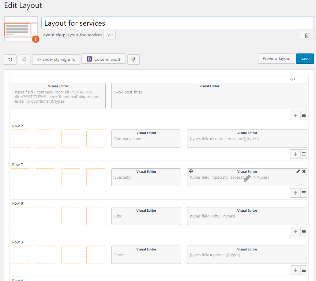
Task: Click the redo arrow button
Action: 24,60
